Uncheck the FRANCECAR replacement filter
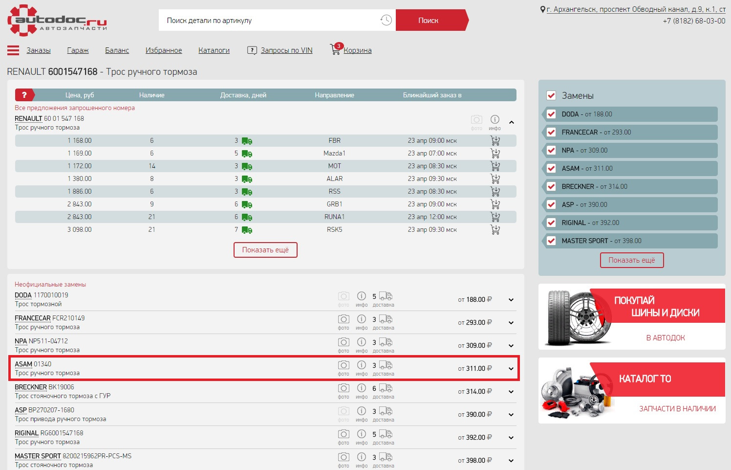The image size is (731, 470). click(551, 132)
